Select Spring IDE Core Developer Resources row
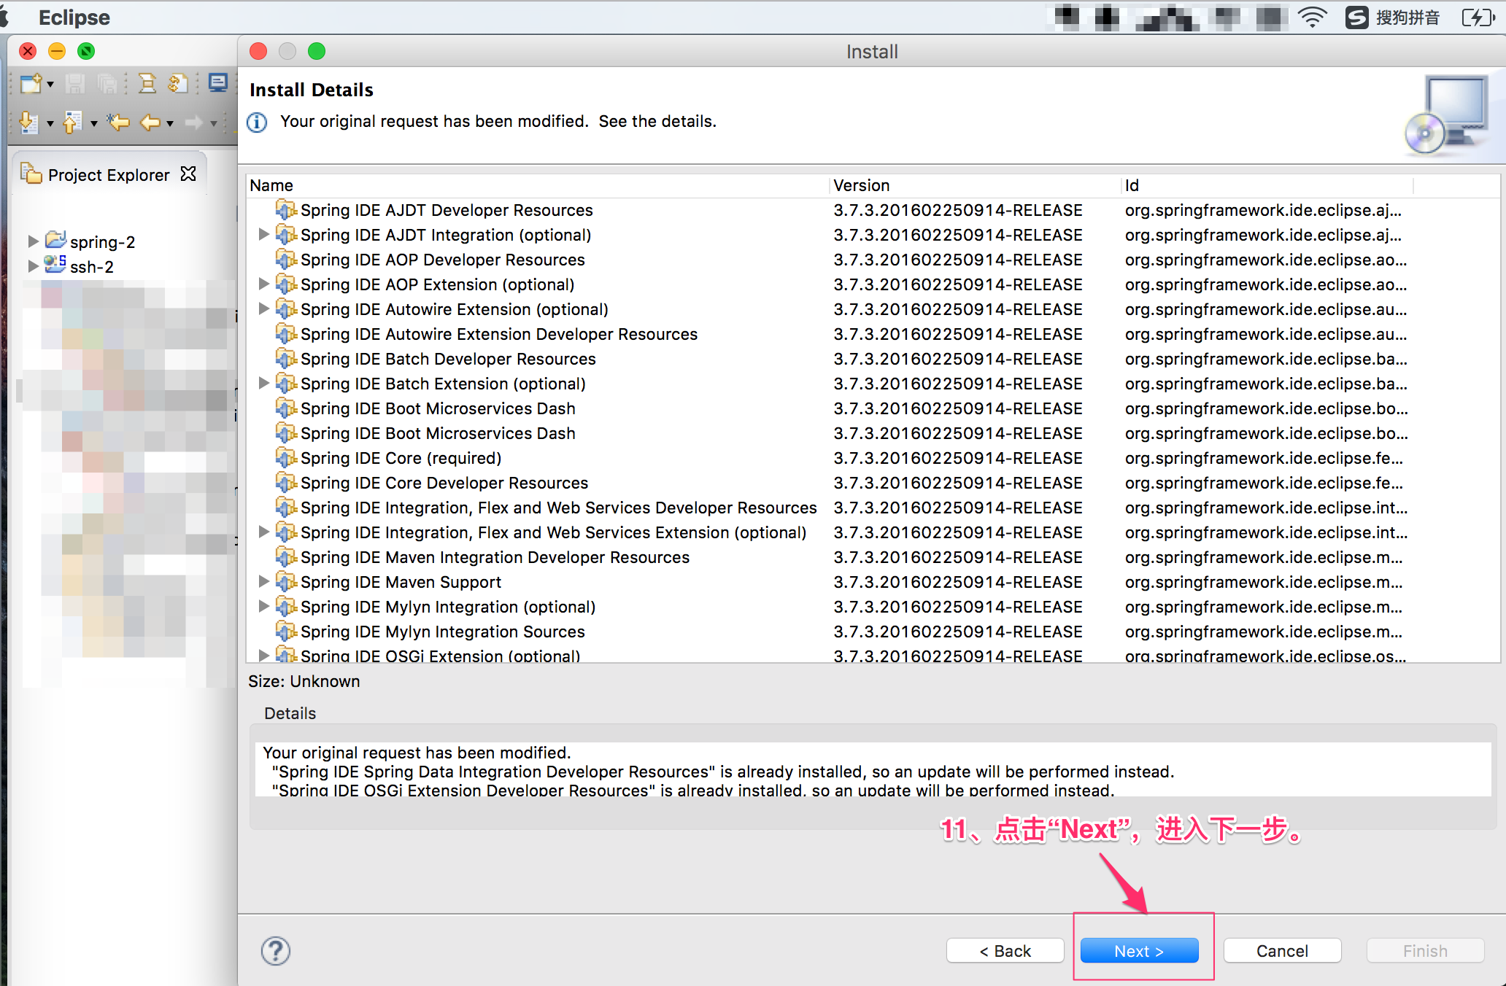 pyautogui.click(x=873, y=483)
